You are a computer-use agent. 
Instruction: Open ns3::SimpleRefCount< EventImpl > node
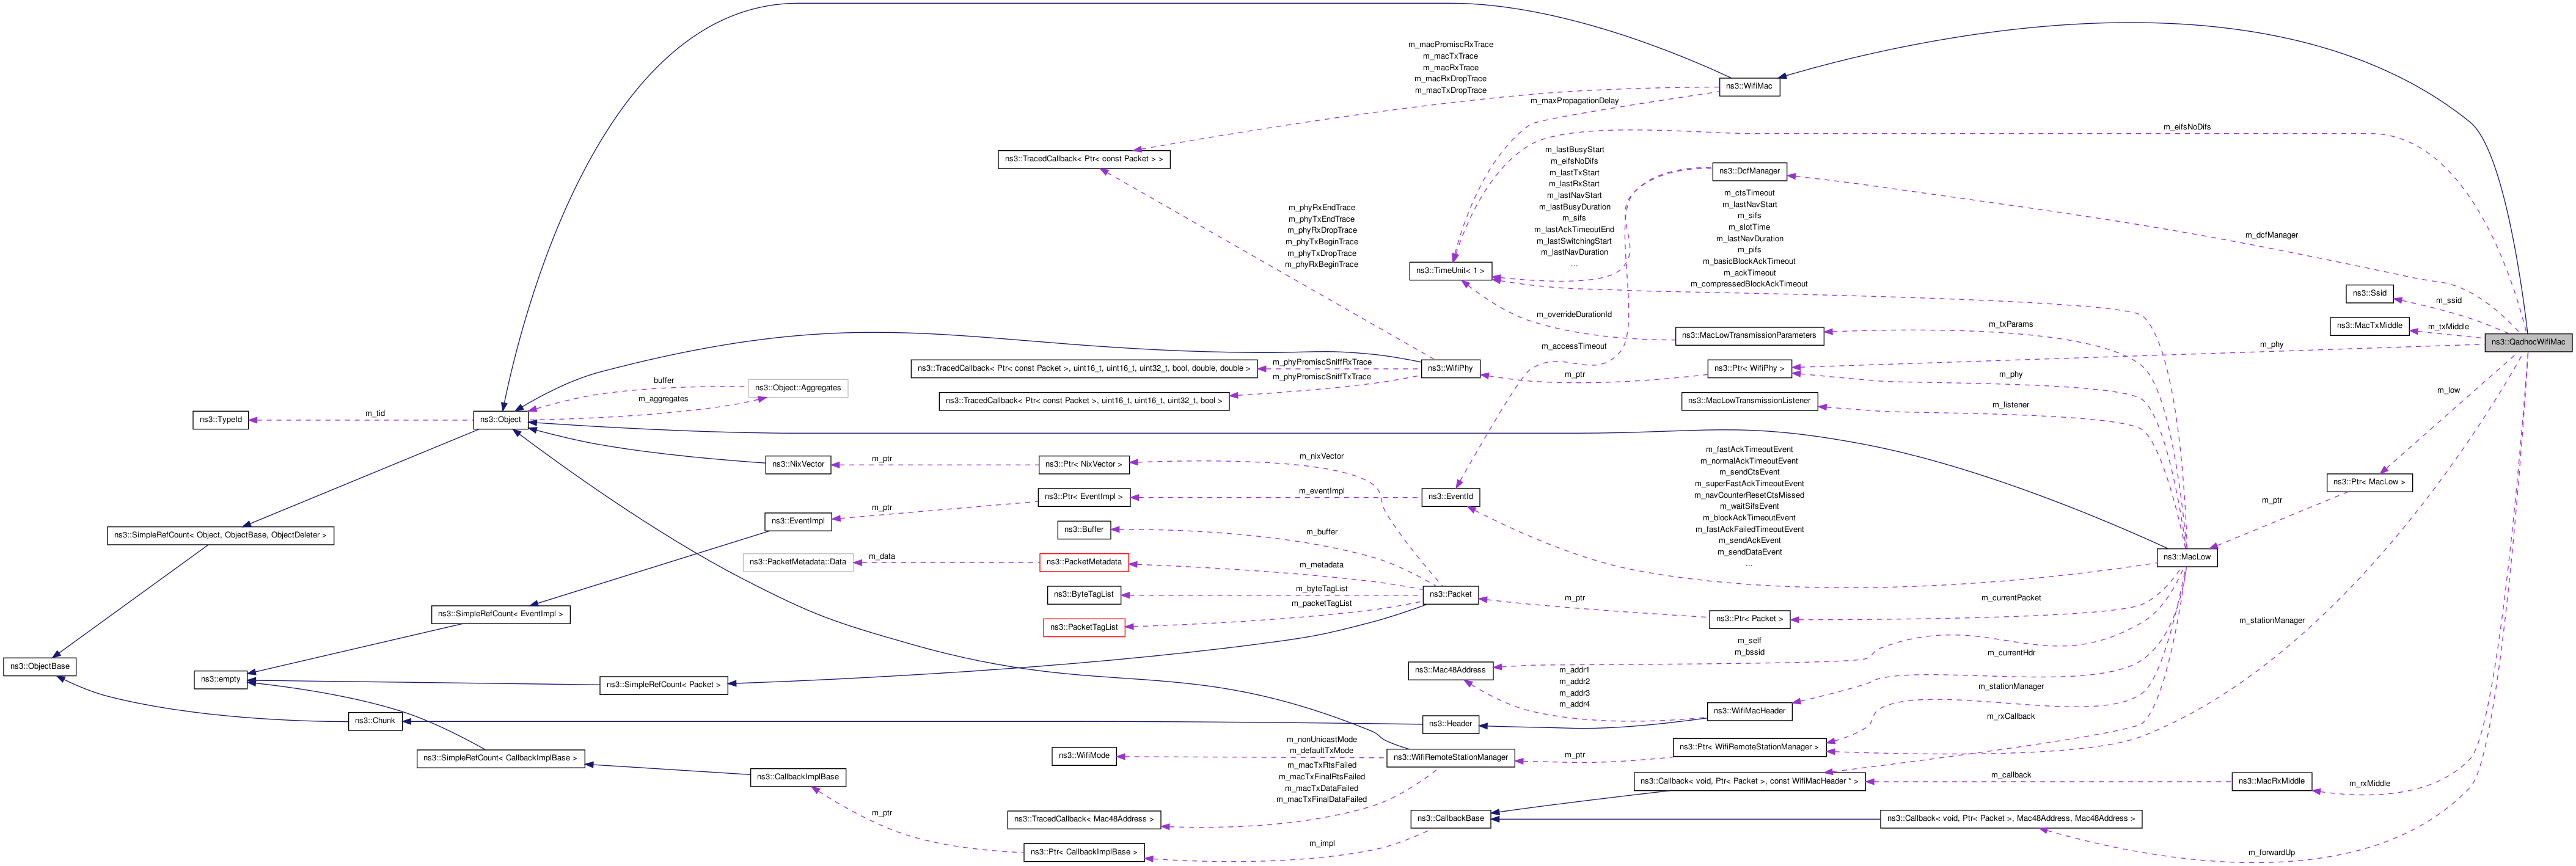pos(501,614)
